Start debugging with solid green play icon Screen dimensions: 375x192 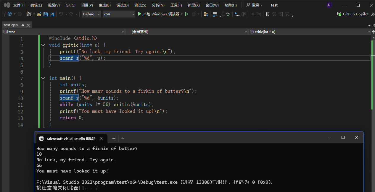(140, 14)
